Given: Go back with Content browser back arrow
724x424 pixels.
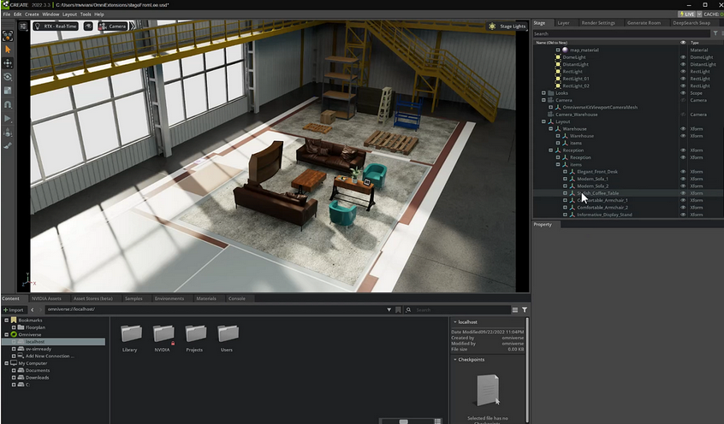Looking at the screenshot, I should [33, 309].
